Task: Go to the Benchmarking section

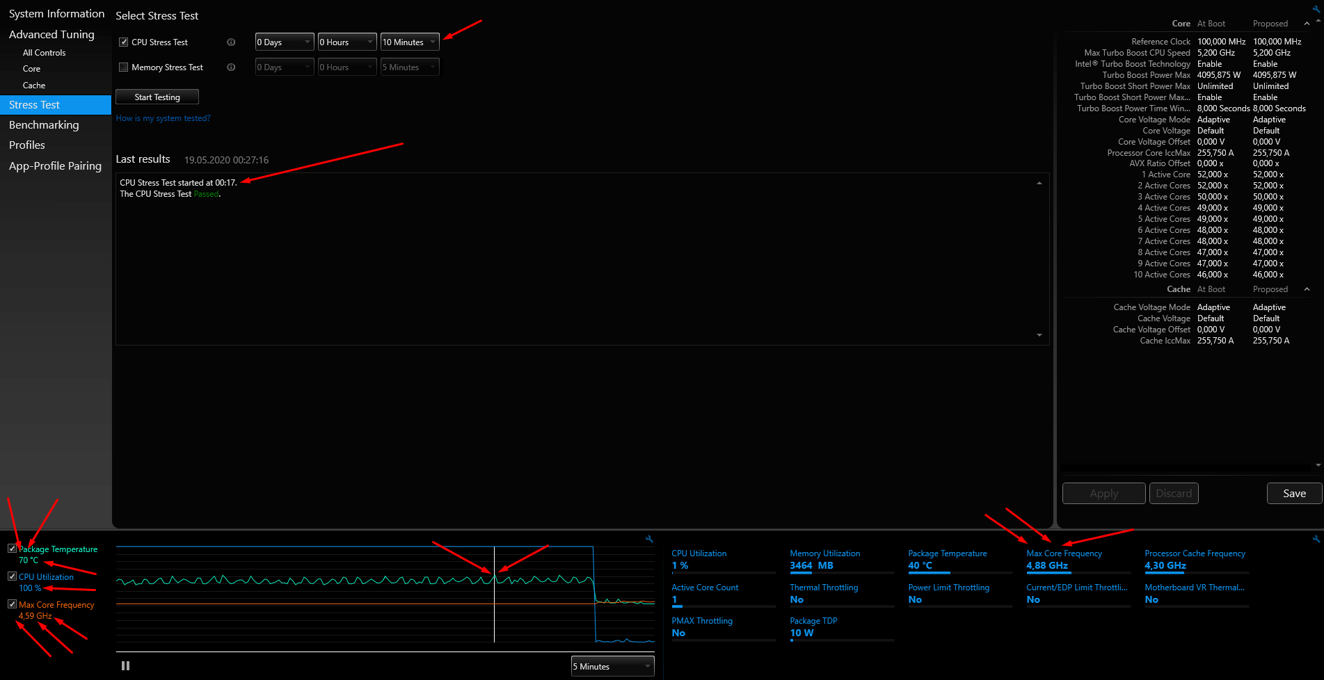Action: [x=44, y=125]
